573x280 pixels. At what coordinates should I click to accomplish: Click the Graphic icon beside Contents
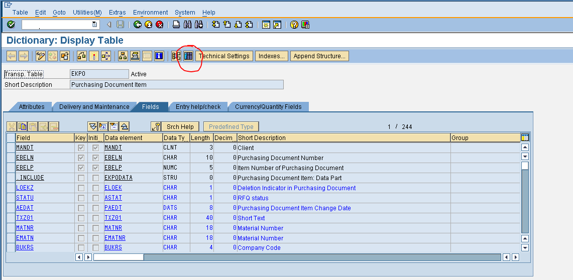pyautogui.click(x=176, y=56)
